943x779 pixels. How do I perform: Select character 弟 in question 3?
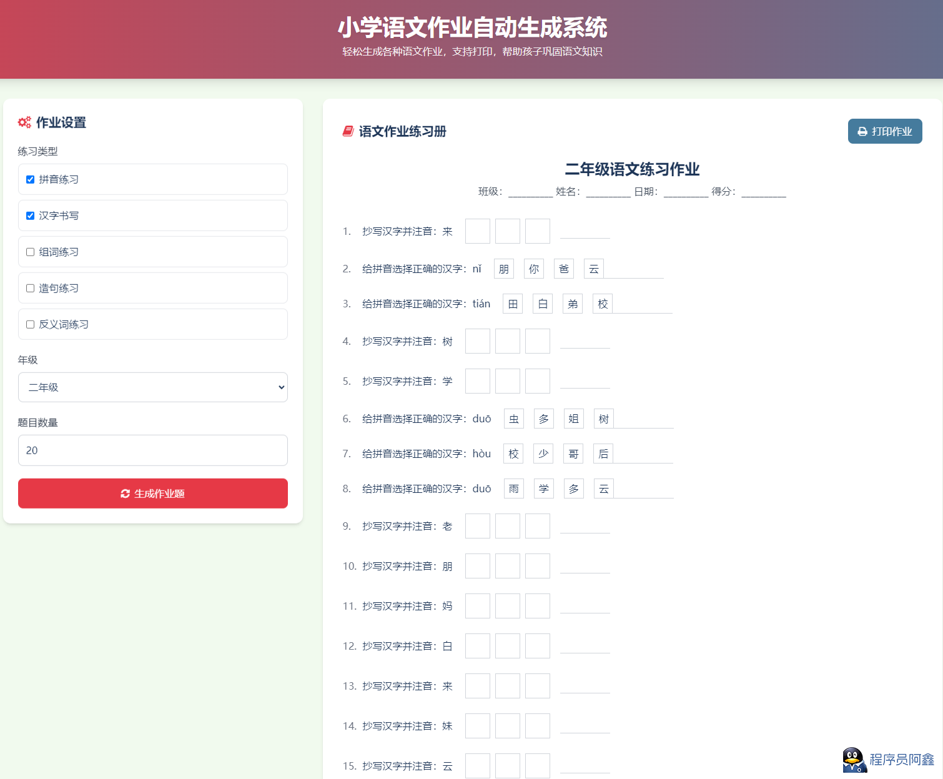click(x=573, y=304)
